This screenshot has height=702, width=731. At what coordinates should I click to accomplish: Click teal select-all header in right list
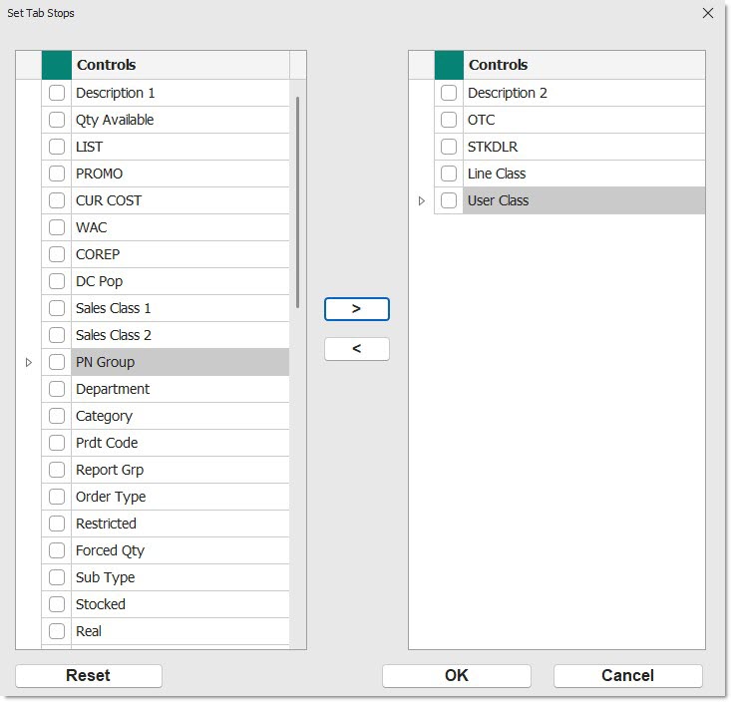pyautogui.click(x=449, y=65)
